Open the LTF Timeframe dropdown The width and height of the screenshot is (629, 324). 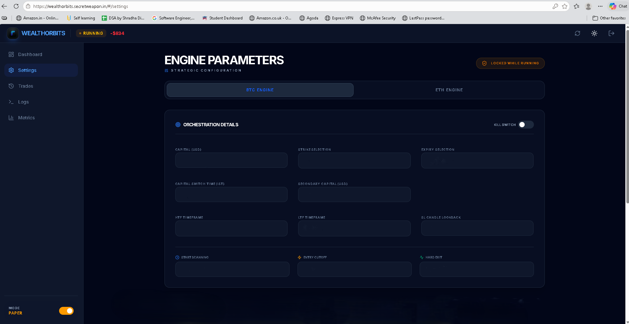coord(354,228)
